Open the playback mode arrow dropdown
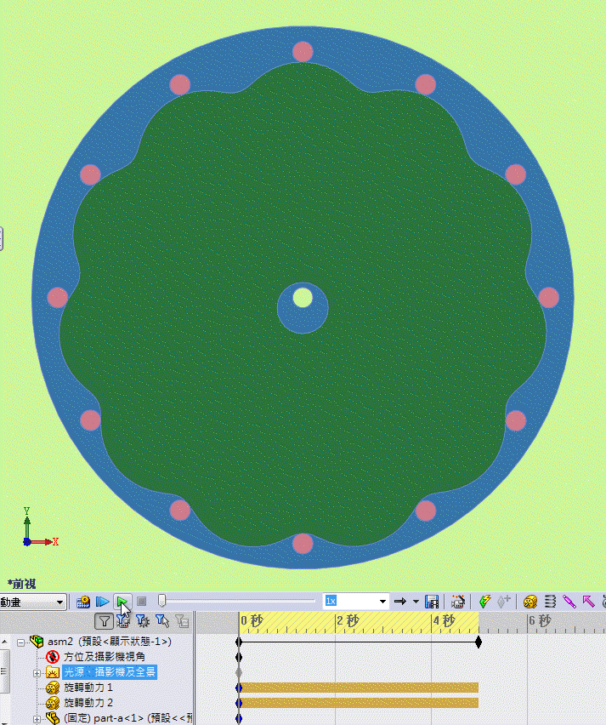Image resolution: width=606 pixels, height=725 pixels. 416,602
